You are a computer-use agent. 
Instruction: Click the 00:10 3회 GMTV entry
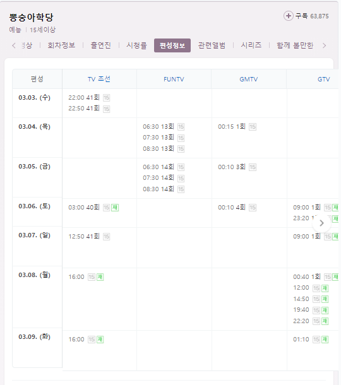coord(232,167)
